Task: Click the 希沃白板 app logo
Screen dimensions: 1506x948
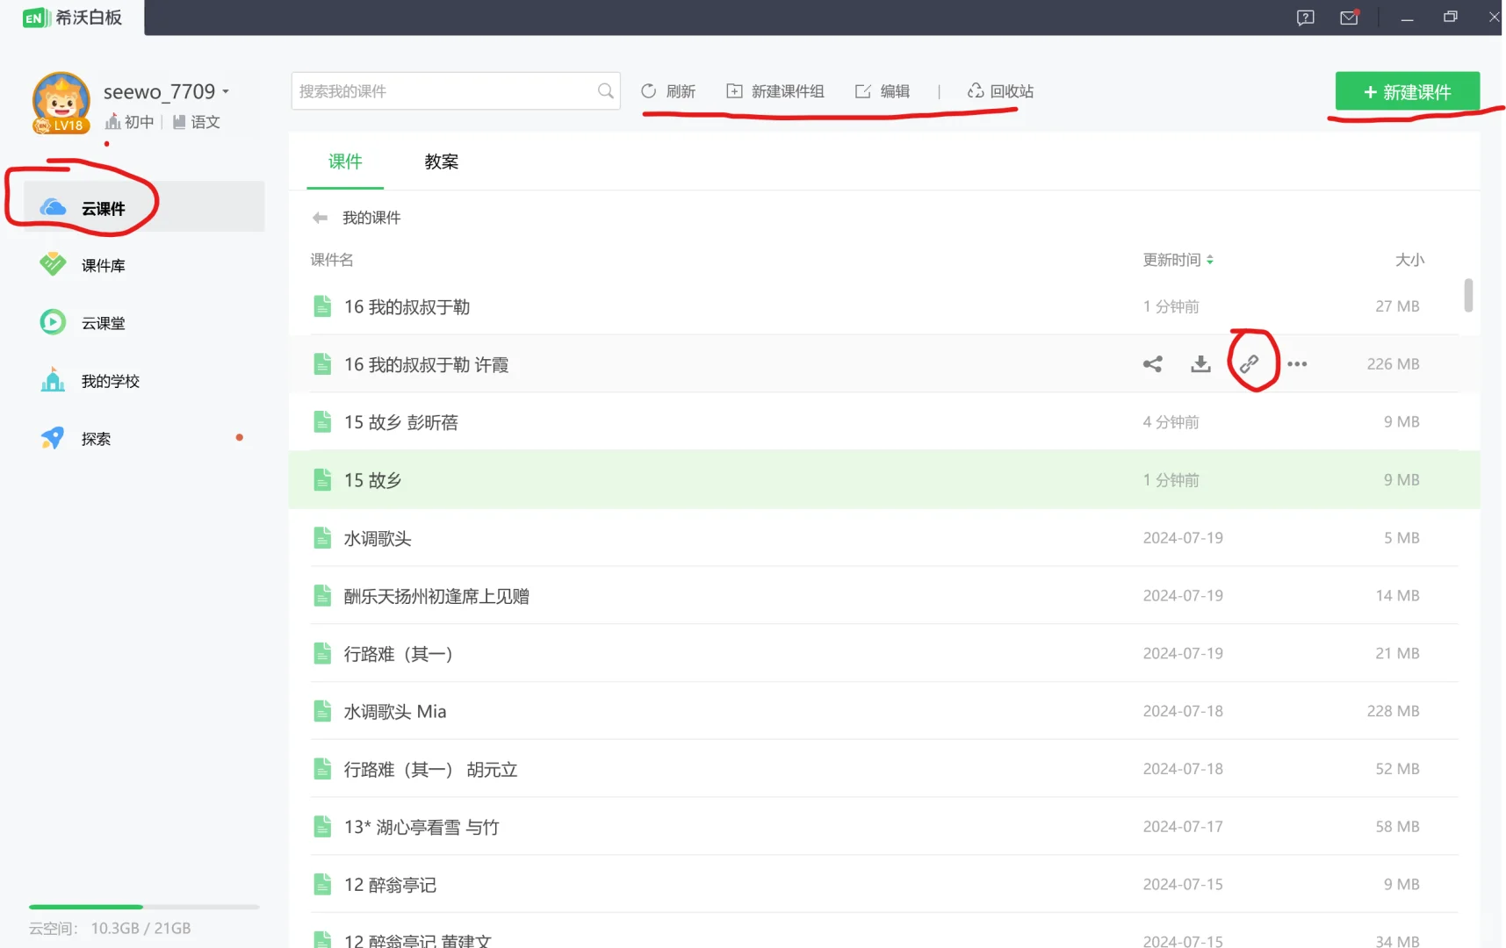Action: tap(72, 18)
